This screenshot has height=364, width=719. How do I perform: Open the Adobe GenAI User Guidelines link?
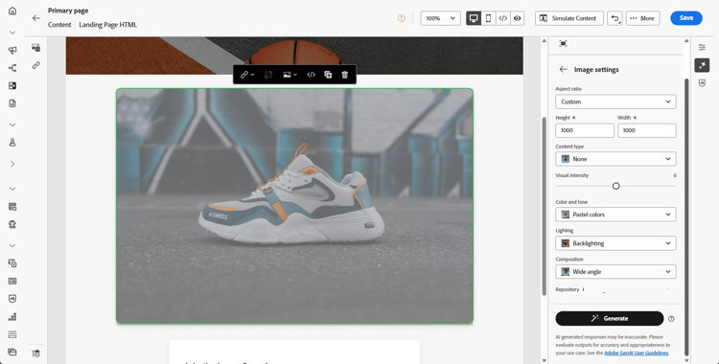(636, 353)
